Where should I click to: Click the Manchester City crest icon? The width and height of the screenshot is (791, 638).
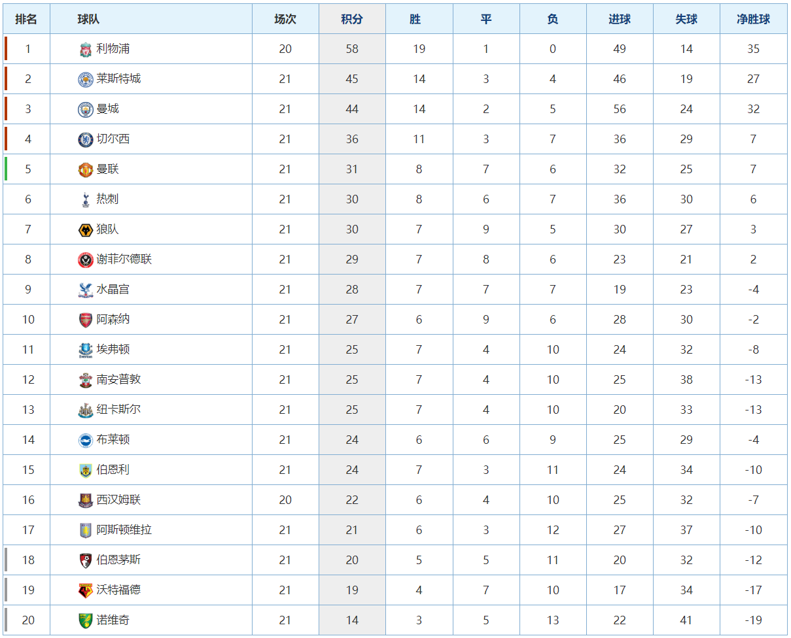point(86,109)
